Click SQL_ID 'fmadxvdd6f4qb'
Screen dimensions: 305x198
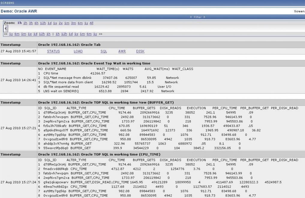click(56, 169)
